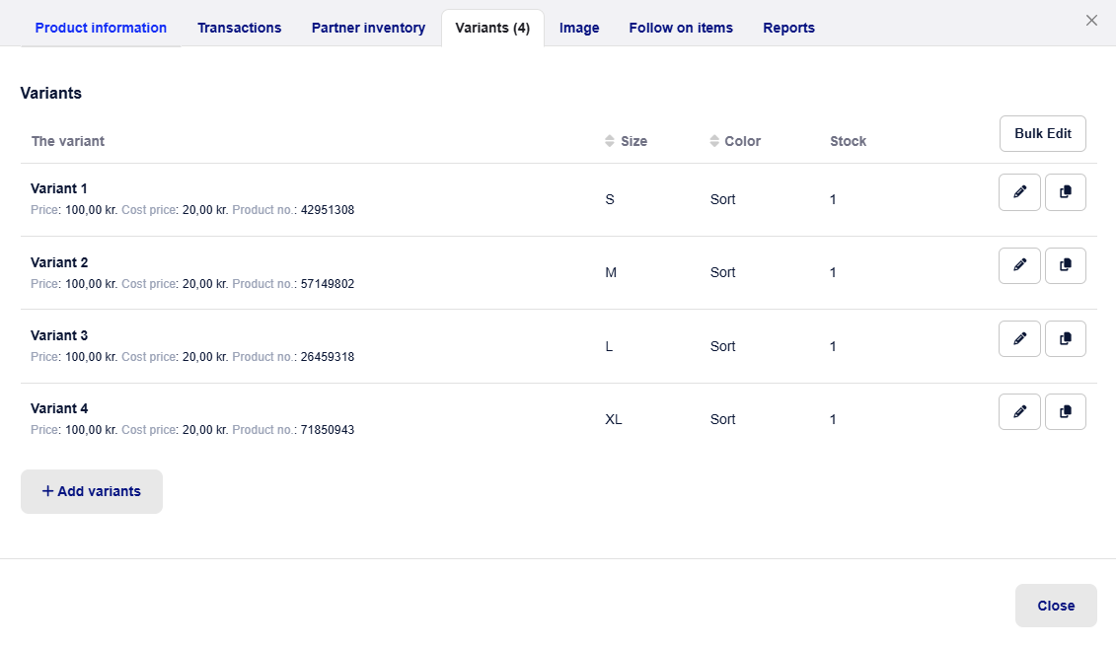Duplicate Variant 3 using the copy icon
The width and height of the screenshot is (1116, 647).
[x=1065, y=339]
